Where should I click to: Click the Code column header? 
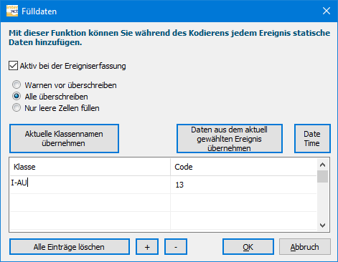click(243, 167)
